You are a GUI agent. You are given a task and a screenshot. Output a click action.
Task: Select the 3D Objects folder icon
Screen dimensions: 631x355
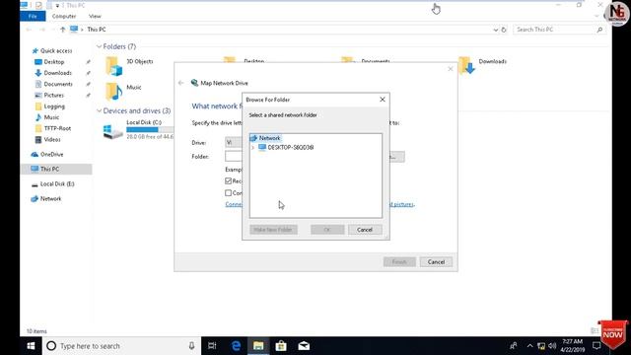click(x=114, y=66)
